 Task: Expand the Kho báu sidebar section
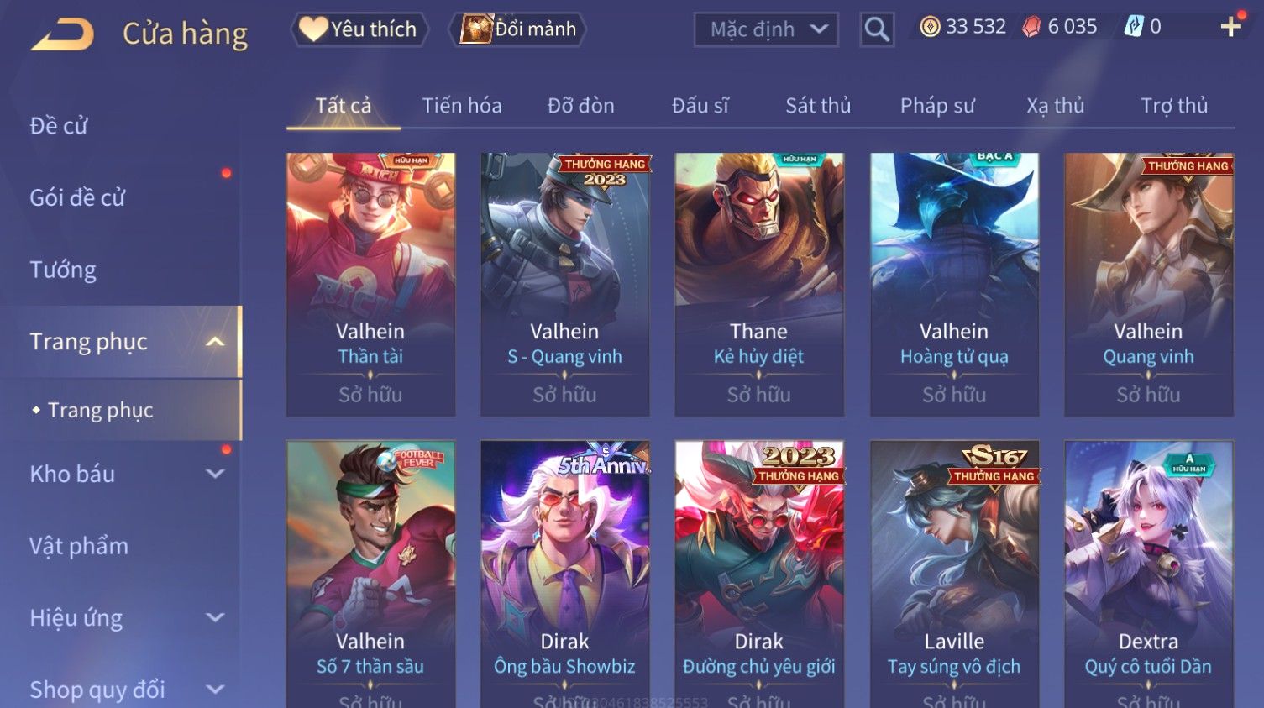tap(215, 474)
